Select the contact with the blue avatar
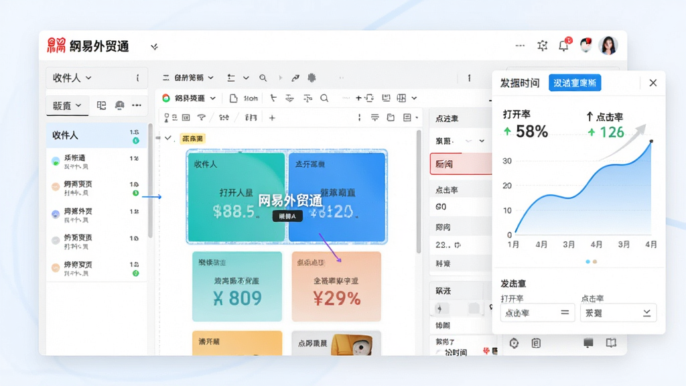686x386 pixels. coord(96,215)
